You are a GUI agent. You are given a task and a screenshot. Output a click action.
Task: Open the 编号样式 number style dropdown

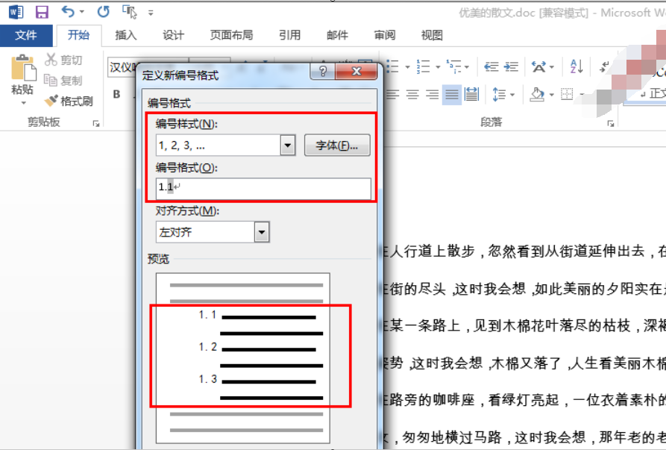coord(287,145)
